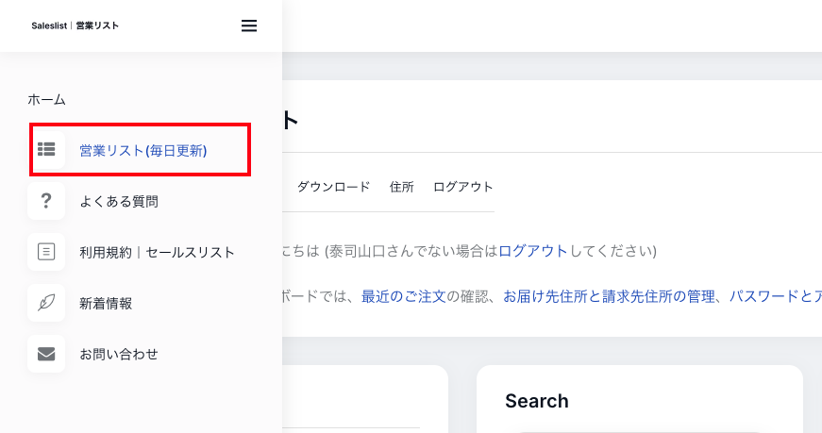
Task: Click the leaf icon beside 新着情報
Action: click(46, 303)
